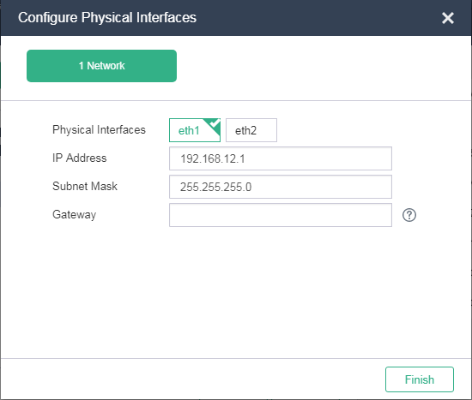472x400 pixels.
Task: Click the Finish button
Action: 420,379
